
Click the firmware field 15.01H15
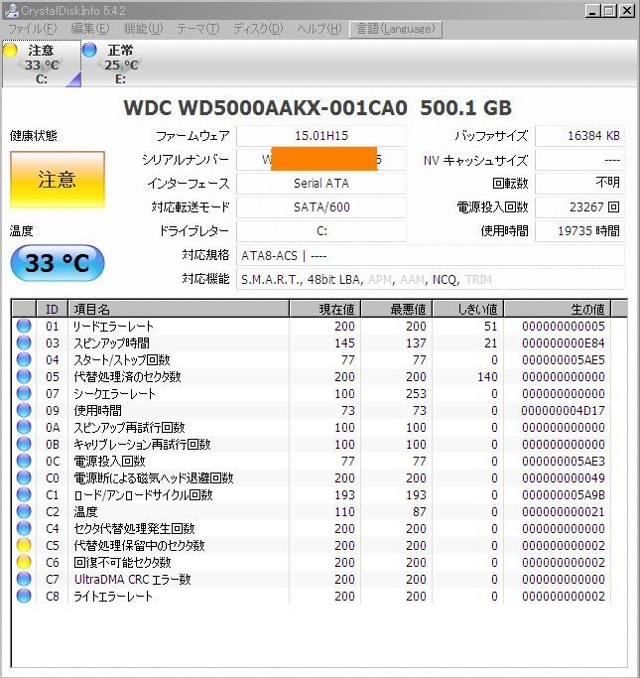[321, 136]
